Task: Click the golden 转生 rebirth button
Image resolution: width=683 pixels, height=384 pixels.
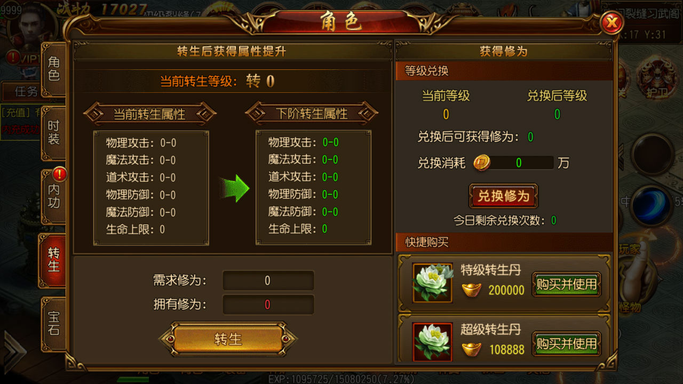Action: click(228, 339)
